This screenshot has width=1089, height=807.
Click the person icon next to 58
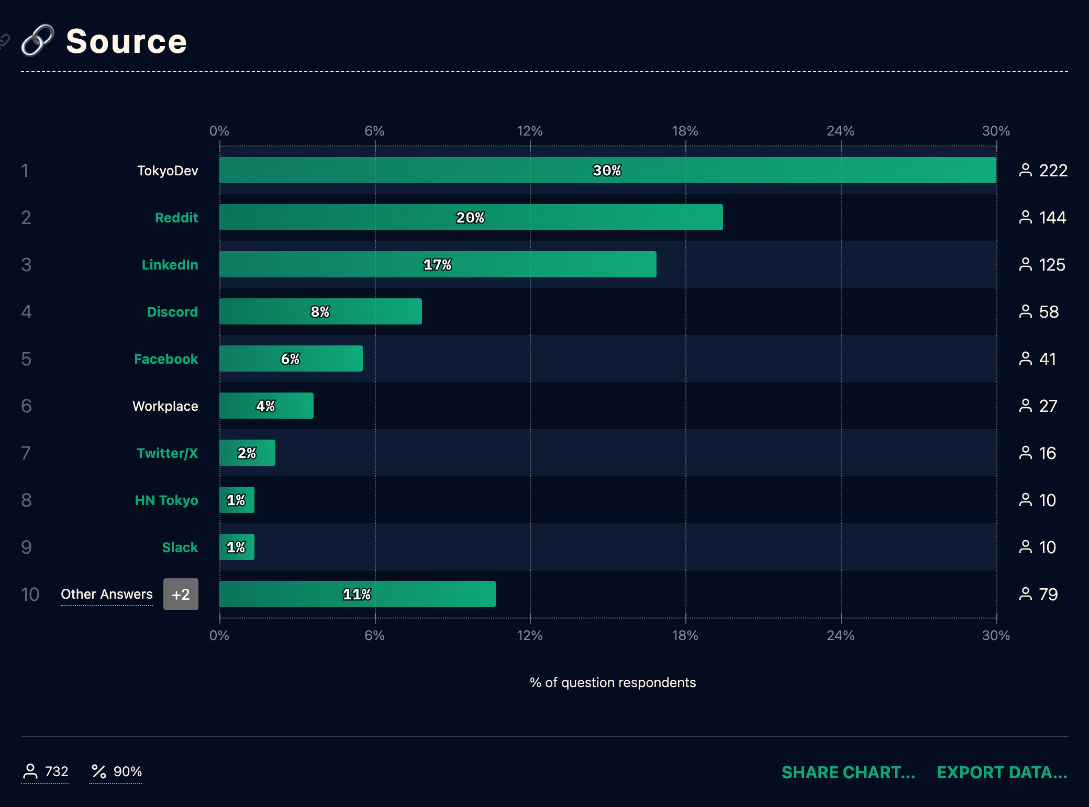[1025, 311]
